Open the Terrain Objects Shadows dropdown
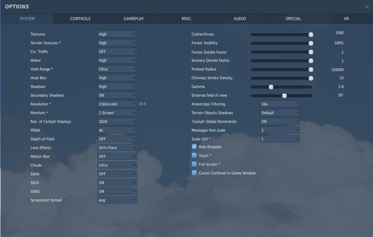Image resolution: width=373 pixels, height=237 pixels. pyautogui.click(x=280, y=112)
